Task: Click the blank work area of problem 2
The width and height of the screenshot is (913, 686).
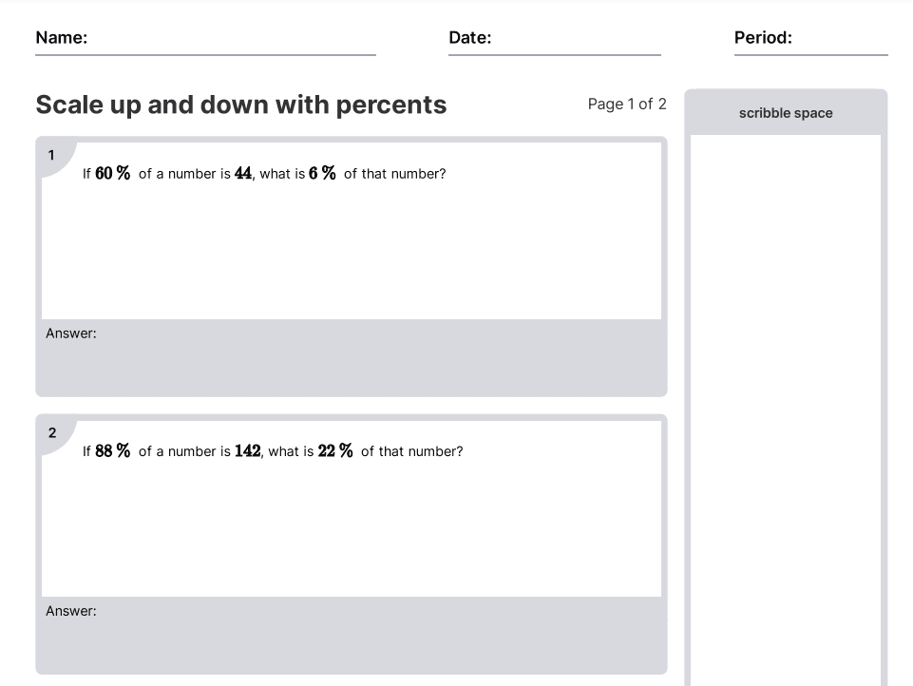Action: tap(352, 528)
